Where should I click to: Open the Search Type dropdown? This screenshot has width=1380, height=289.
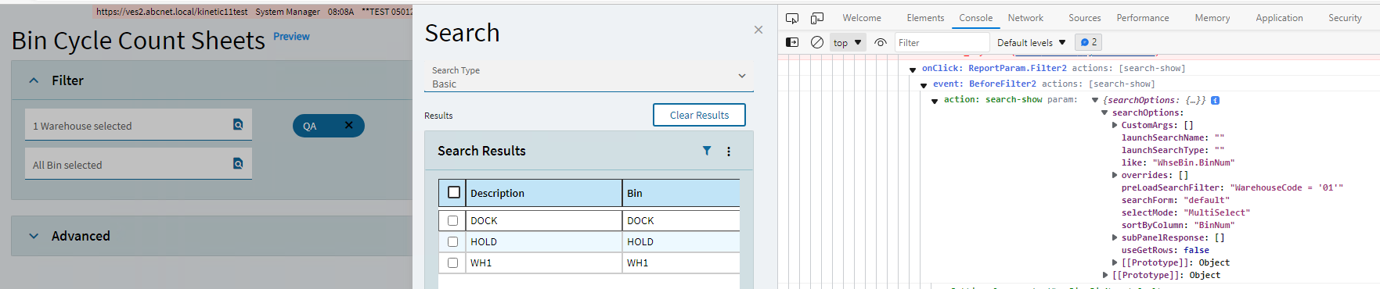tap(589, 77)
